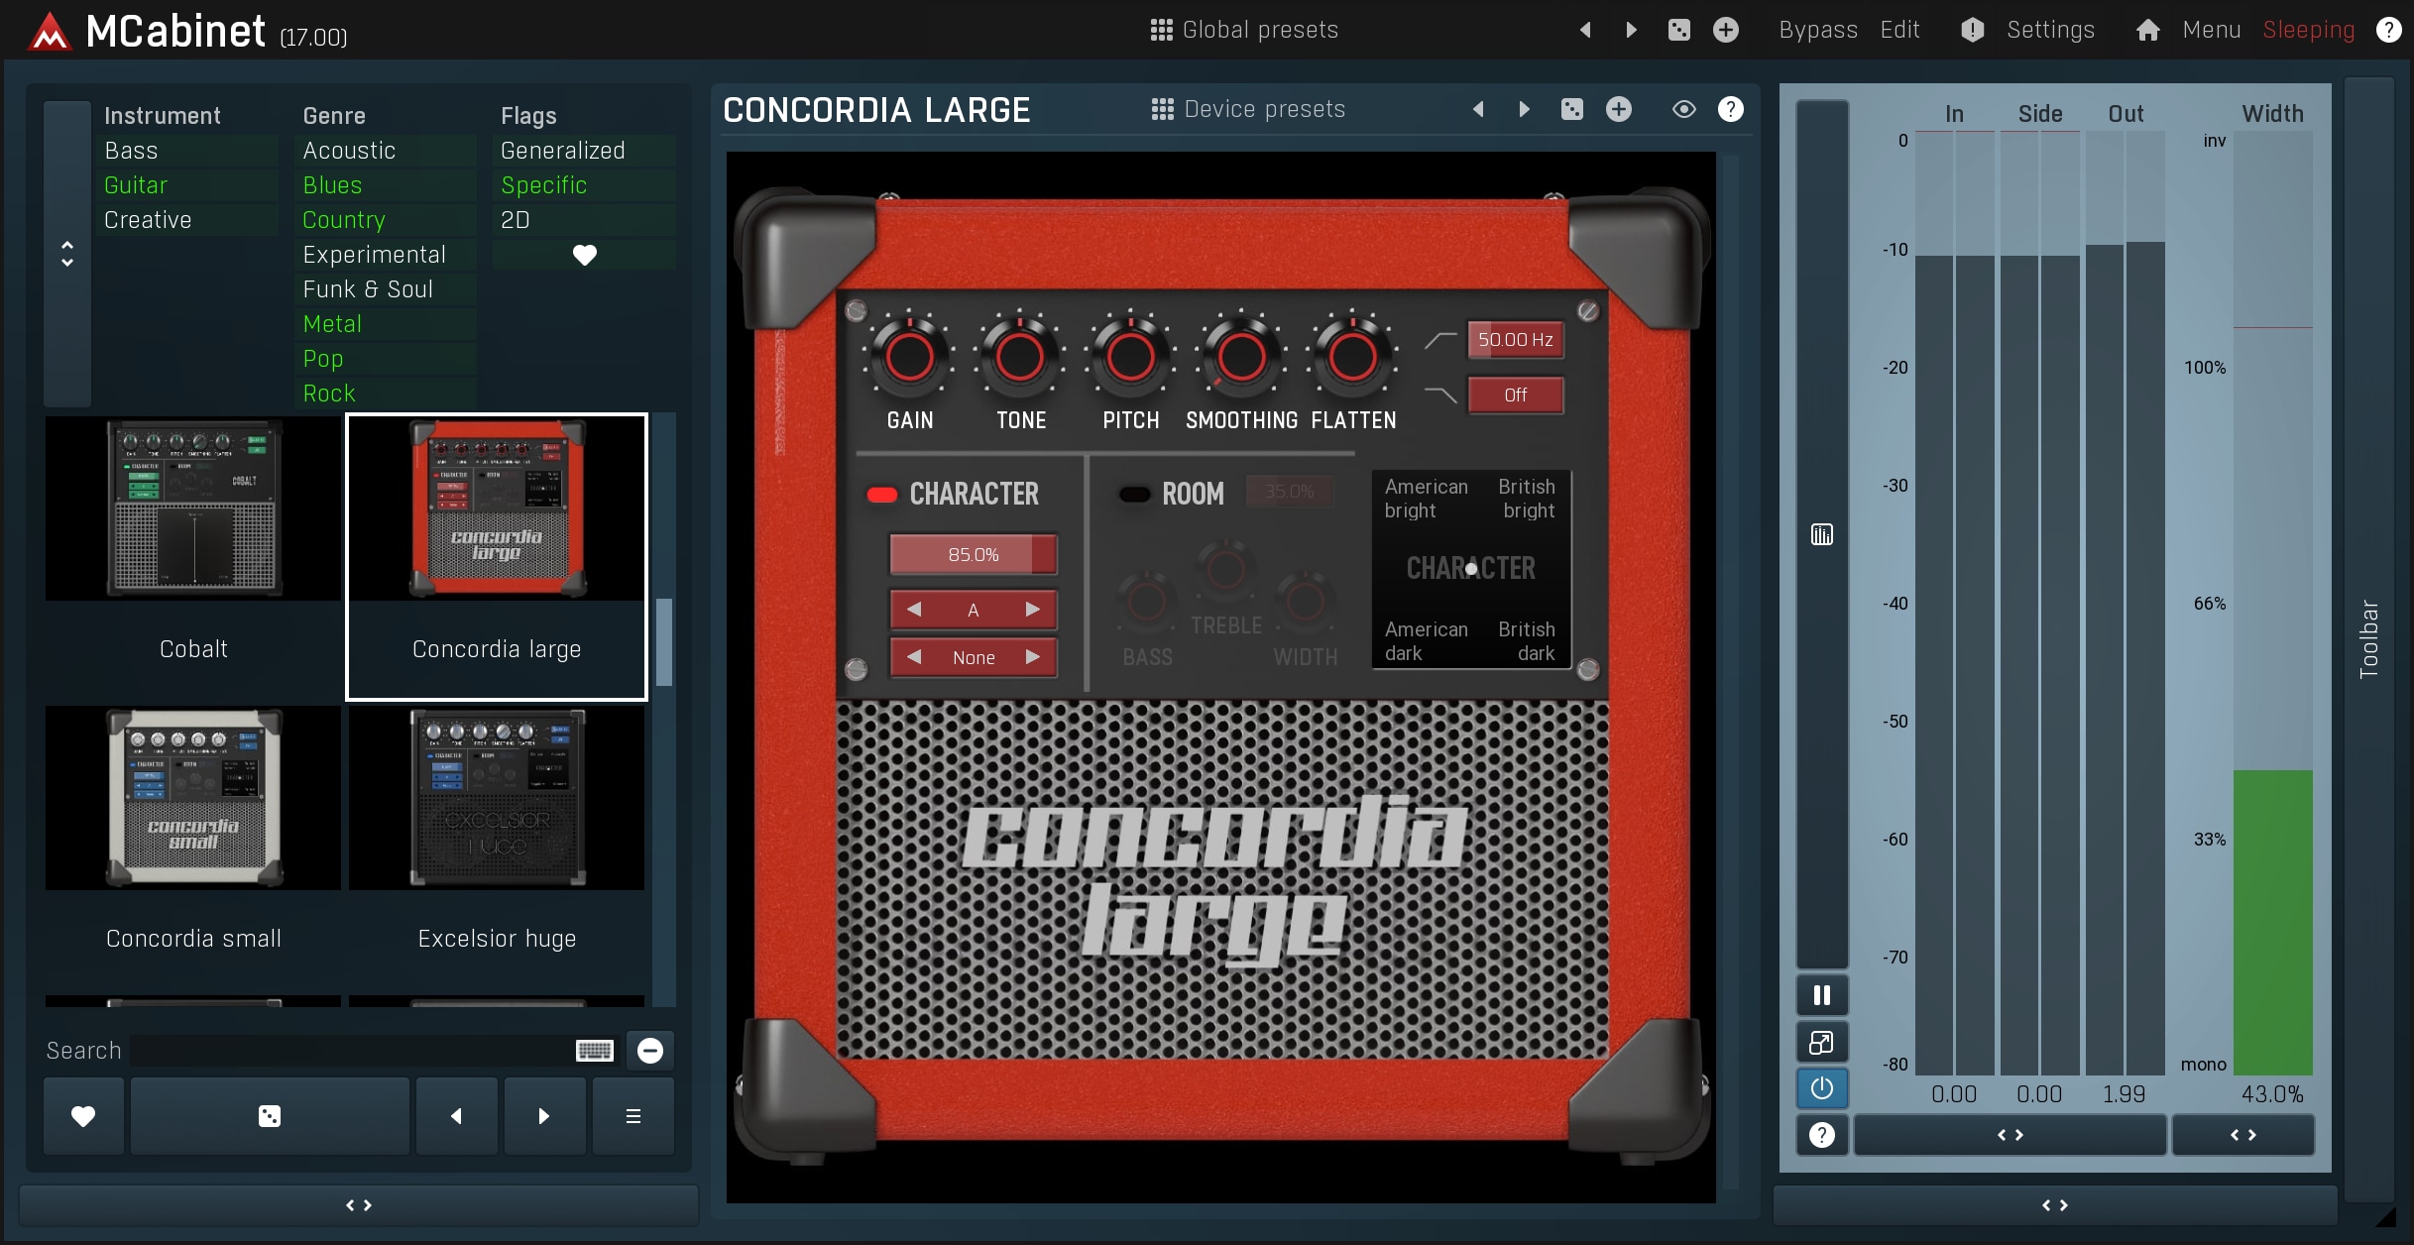The width and height of the screenshot is (2414, 1245).
Task: Select next character type after A
Action: point(1032,609)
